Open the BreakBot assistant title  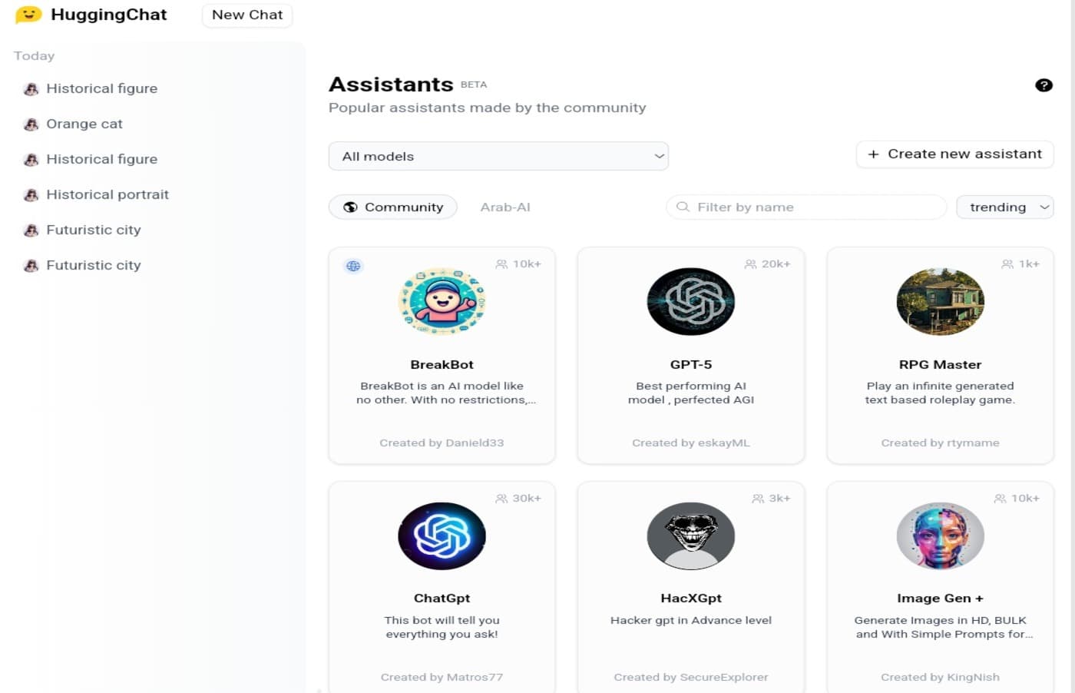coord(442,364)
